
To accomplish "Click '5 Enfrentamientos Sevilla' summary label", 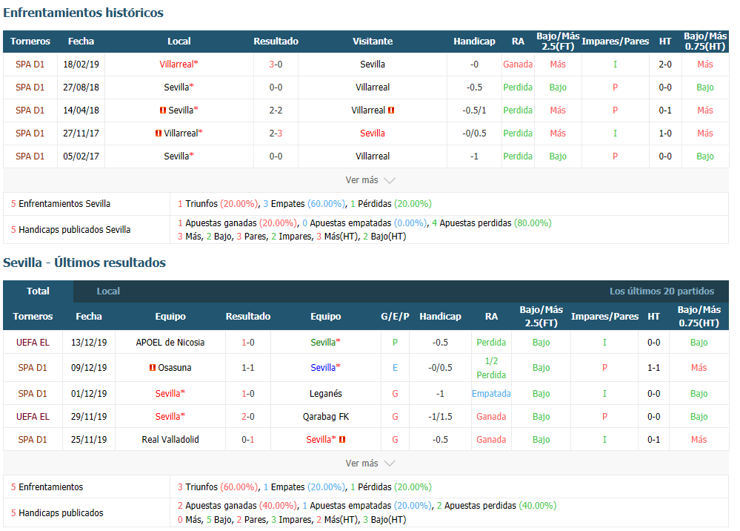I will [61, 204].
